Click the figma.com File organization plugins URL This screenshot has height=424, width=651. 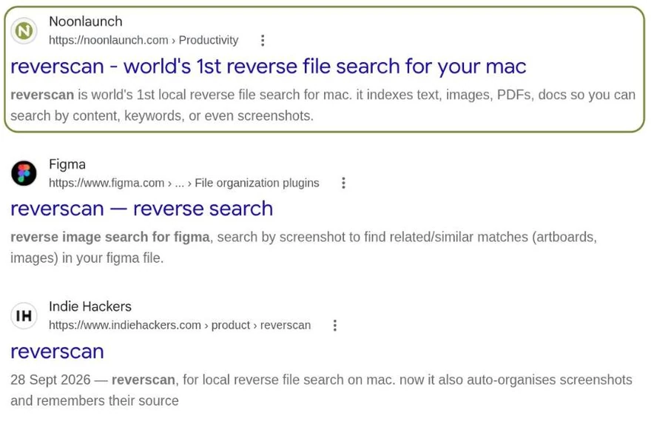coord(184,183)
